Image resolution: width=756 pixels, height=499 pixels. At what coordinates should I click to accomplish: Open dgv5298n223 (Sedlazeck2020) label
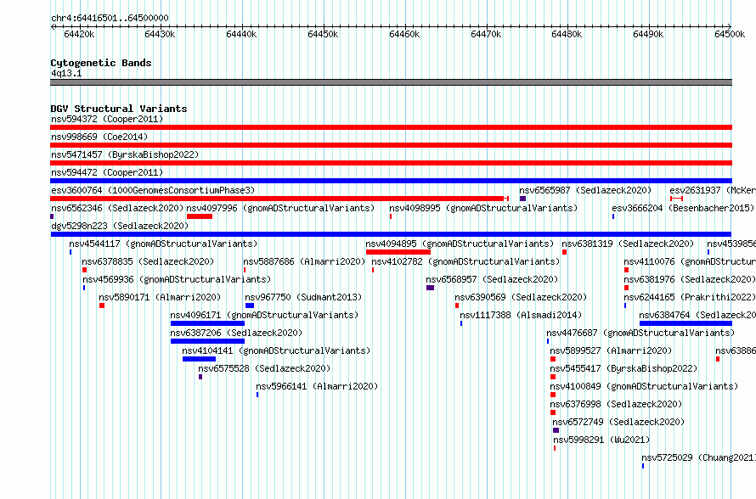[x=120, y=226]
